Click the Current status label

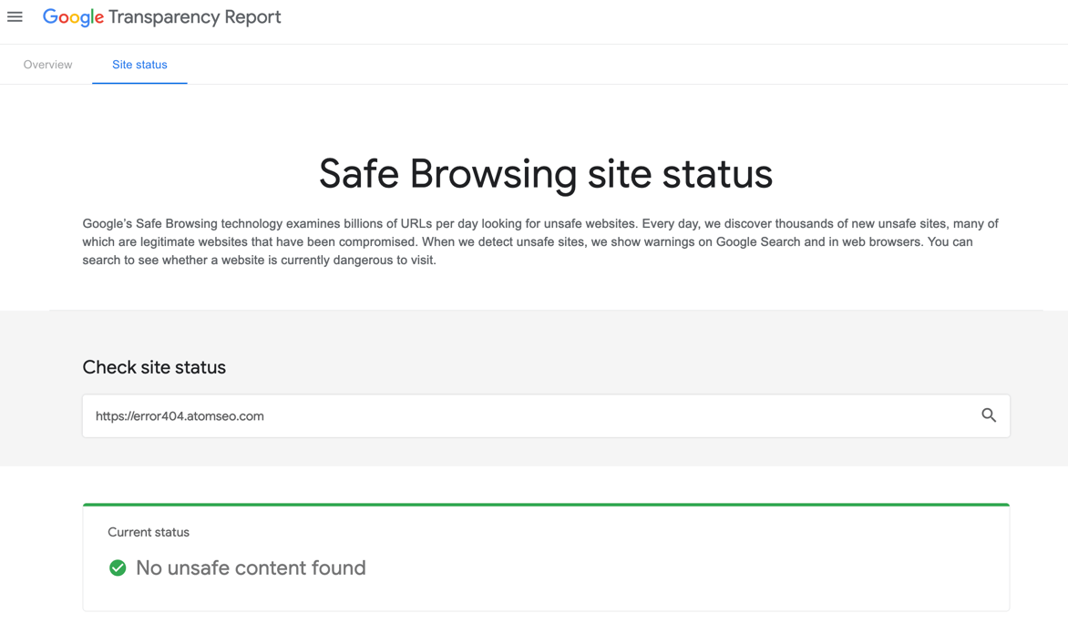coord(149,532)
